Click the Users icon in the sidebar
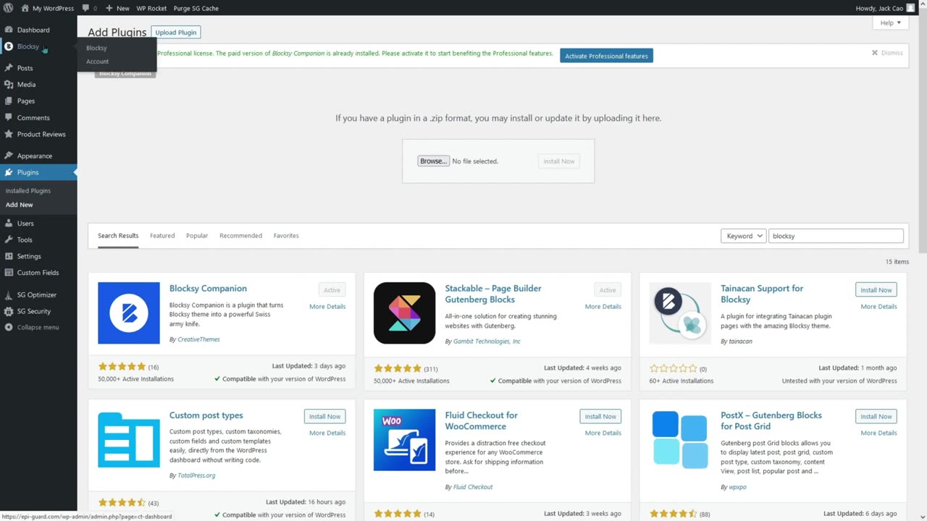The image size is (927, 521). coord(9,224)
